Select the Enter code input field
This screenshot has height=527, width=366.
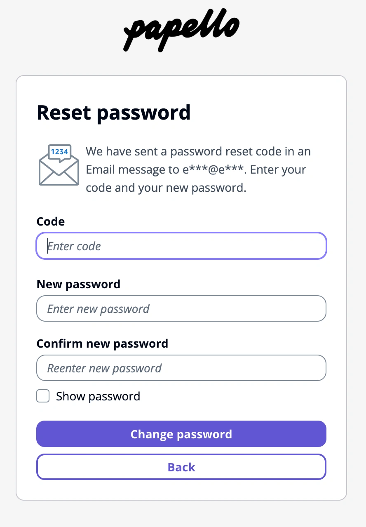181,246
